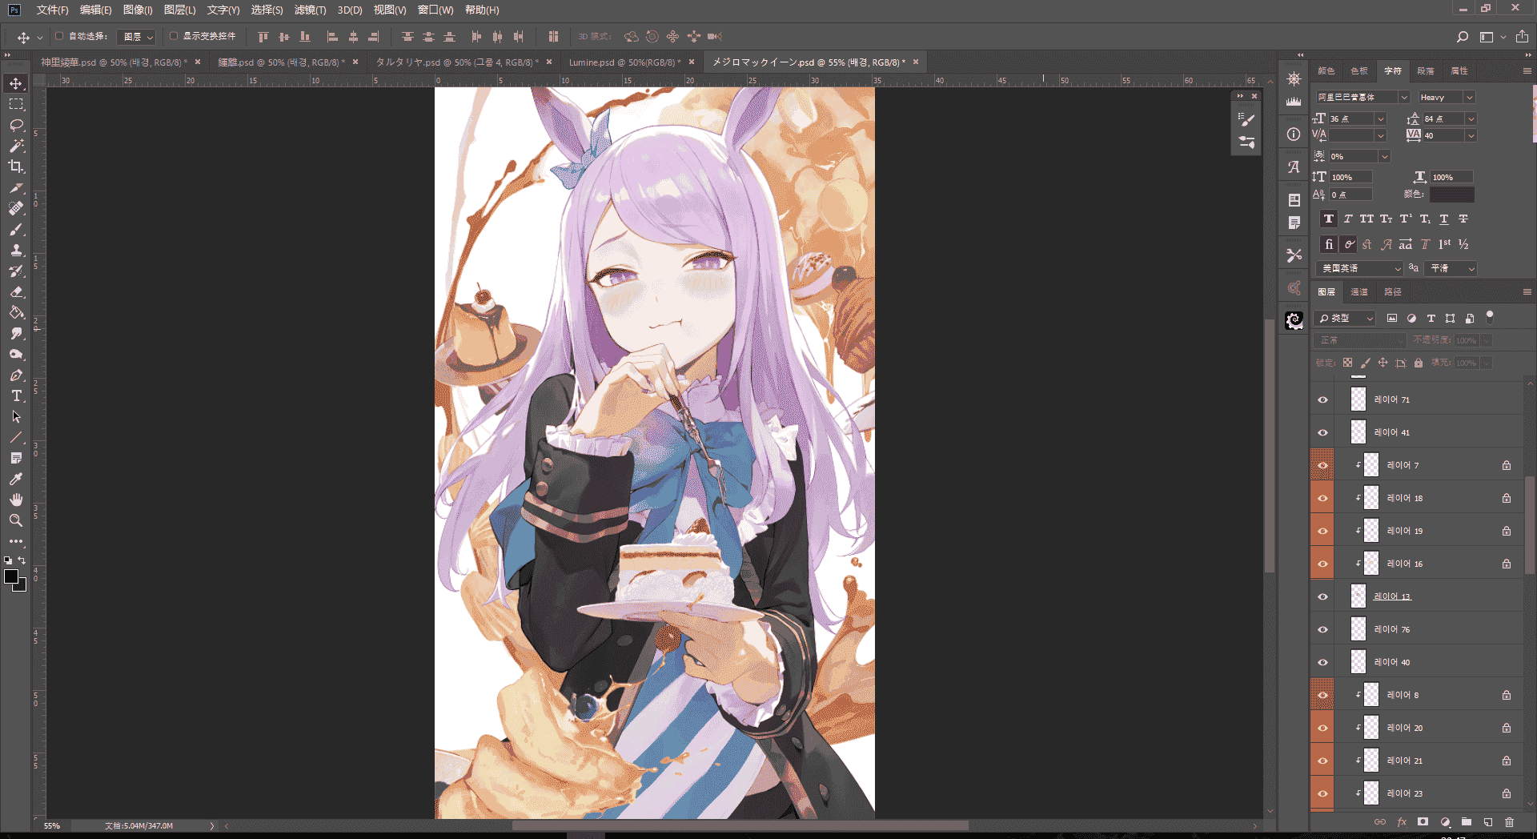Screen dimensions: 1537x839
Task: Select the Zoom tool
Action: 16,520
